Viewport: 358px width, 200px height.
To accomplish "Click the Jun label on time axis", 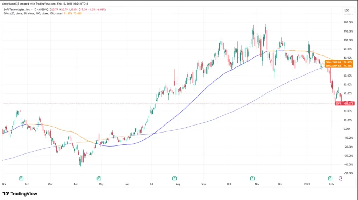I will (x=127, y=184).
